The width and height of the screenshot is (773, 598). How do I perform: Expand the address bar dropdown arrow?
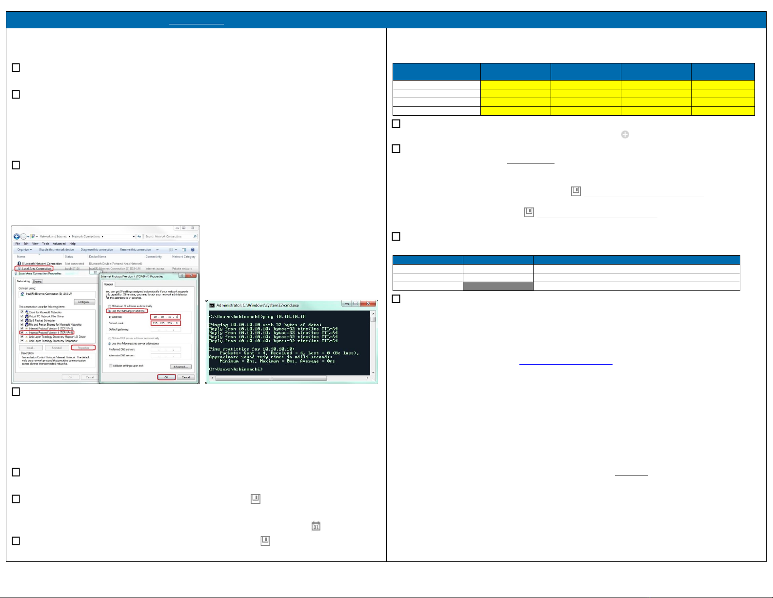point(134,236)
